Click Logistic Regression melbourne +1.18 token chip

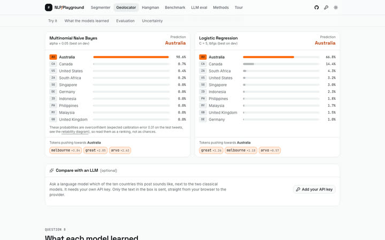point(241,150)
